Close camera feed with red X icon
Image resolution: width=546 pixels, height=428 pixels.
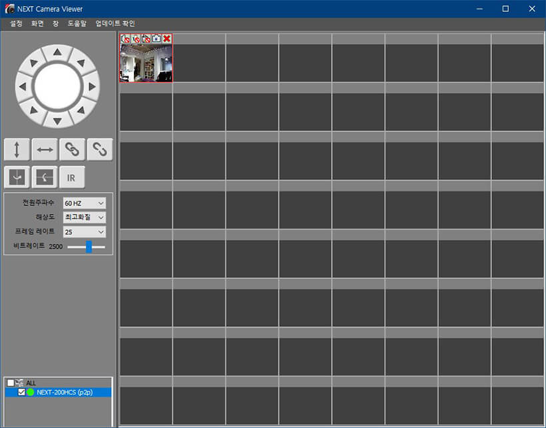166,39
